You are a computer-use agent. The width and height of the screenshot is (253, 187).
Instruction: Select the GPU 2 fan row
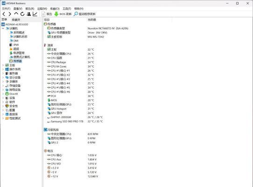tap(54, 143)
